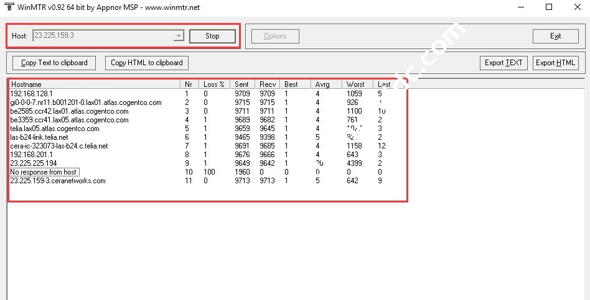The image size is (590, 300).
Task: Exit the WinMTR application
Action: point(555,36)
